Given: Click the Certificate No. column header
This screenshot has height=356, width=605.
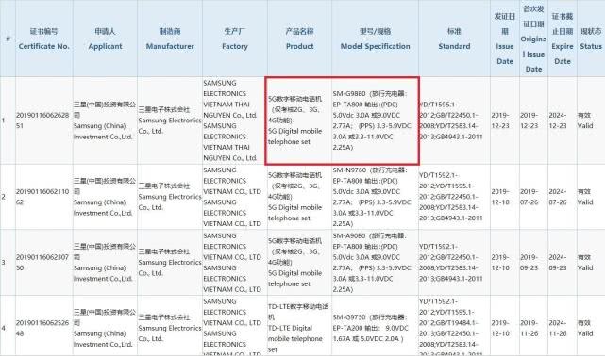Looking at the screenshot, I should [x=44, y=39].
